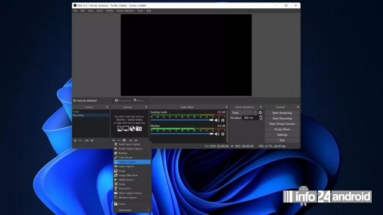Select the Recording scene in list
The image size is (383, 215).
point(91,115)
